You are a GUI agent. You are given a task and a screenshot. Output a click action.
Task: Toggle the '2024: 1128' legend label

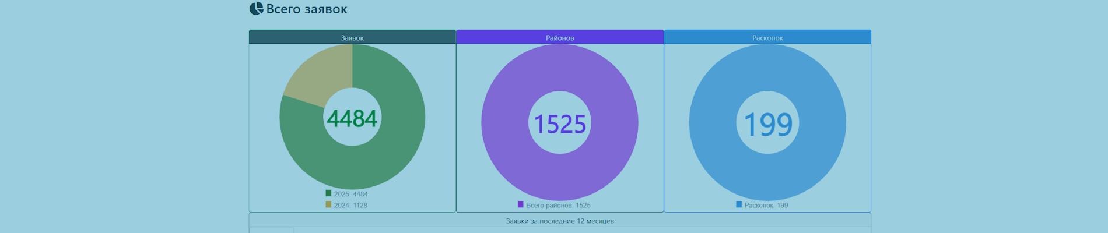tap(350, 205)
